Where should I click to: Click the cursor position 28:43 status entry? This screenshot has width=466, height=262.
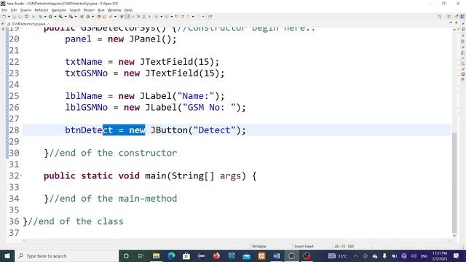pyautogui.click(x=344, y=246)
